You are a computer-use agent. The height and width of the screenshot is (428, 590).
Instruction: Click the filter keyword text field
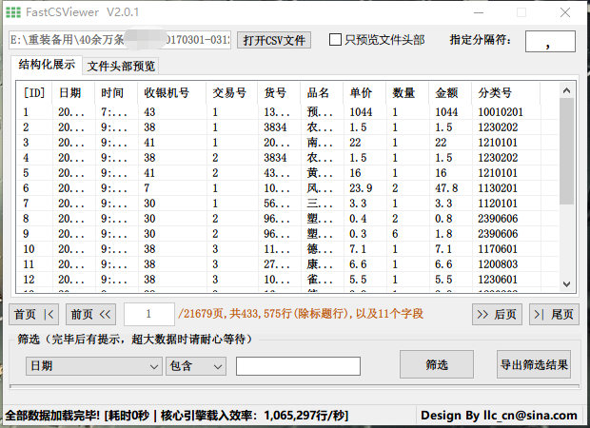(x=298, y=366)
